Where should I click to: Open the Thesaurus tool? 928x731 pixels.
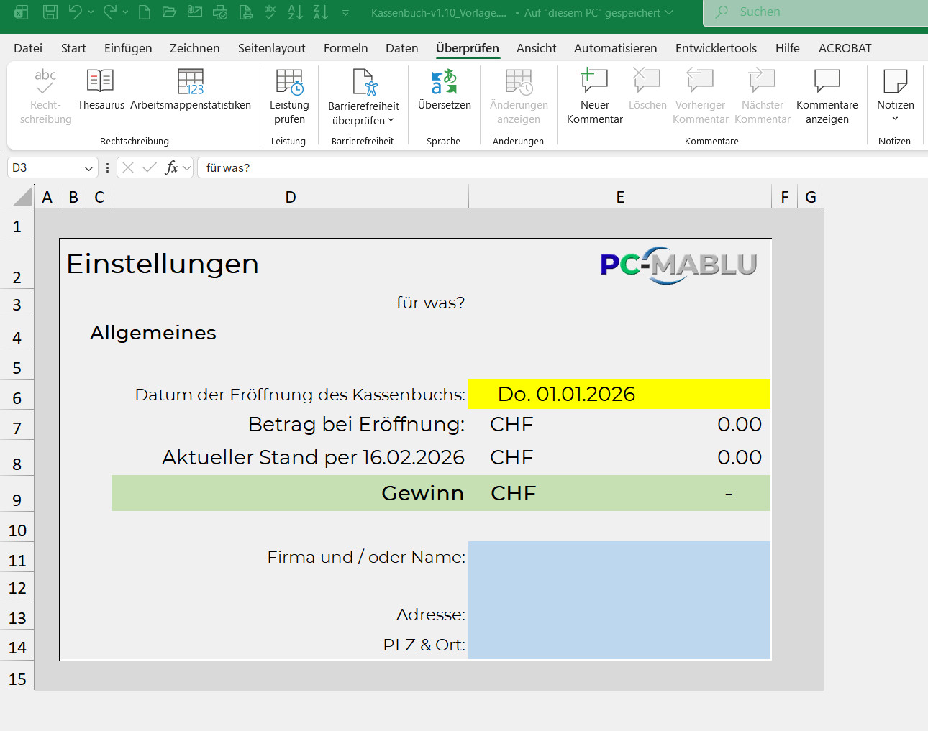(101, 90)
